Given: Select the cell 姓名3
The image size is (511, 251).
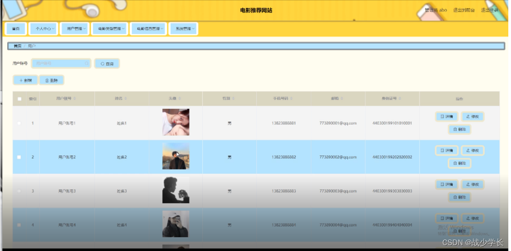Looking at the screenshot, I should [x=121, y=191].
